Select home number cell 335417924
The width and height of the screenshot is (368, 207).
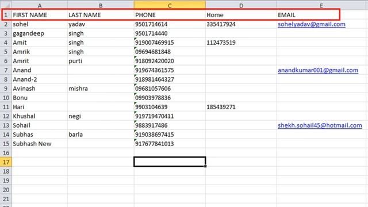pyautogui.click(x=241, y=24)
